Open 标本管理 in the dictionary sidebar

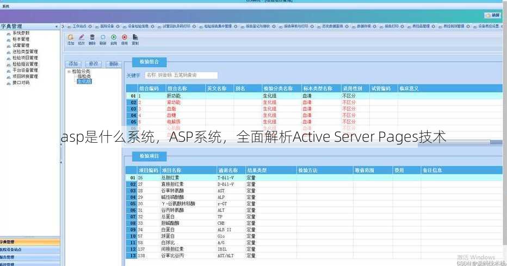[21, 39]
